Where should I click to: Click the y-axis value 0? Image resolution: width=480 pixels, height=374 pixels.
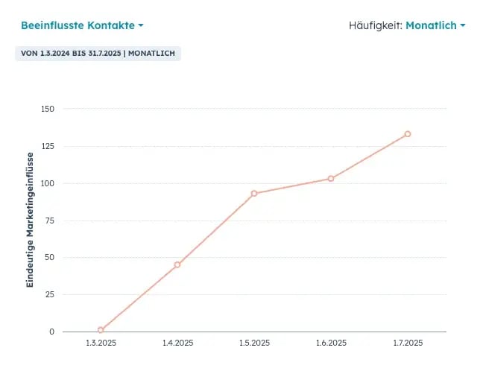[x=53, y=332]
